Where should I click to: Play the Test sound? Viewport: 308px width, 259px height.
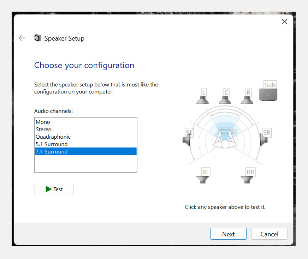pyautogui.click(x=54, y=189)
